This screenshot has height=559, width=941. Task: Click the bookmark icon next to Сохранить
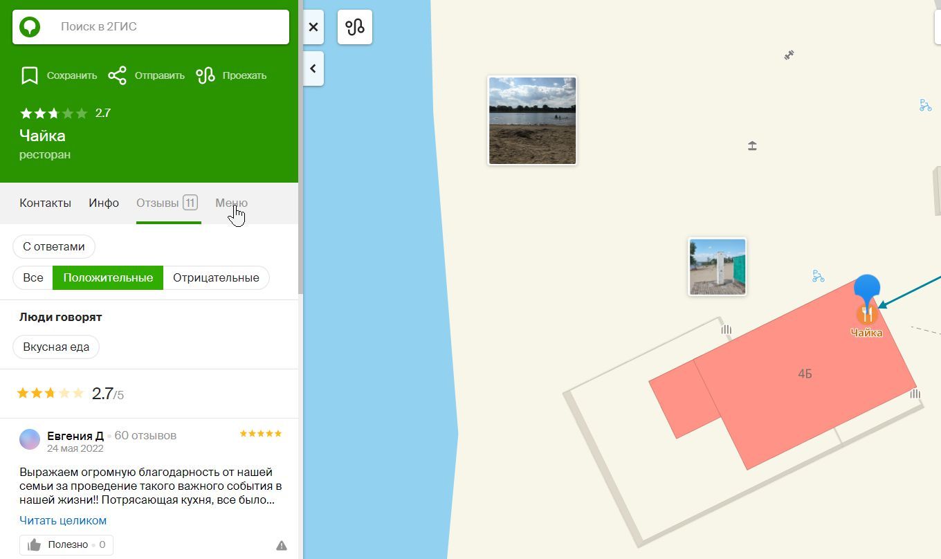[29, 75]
